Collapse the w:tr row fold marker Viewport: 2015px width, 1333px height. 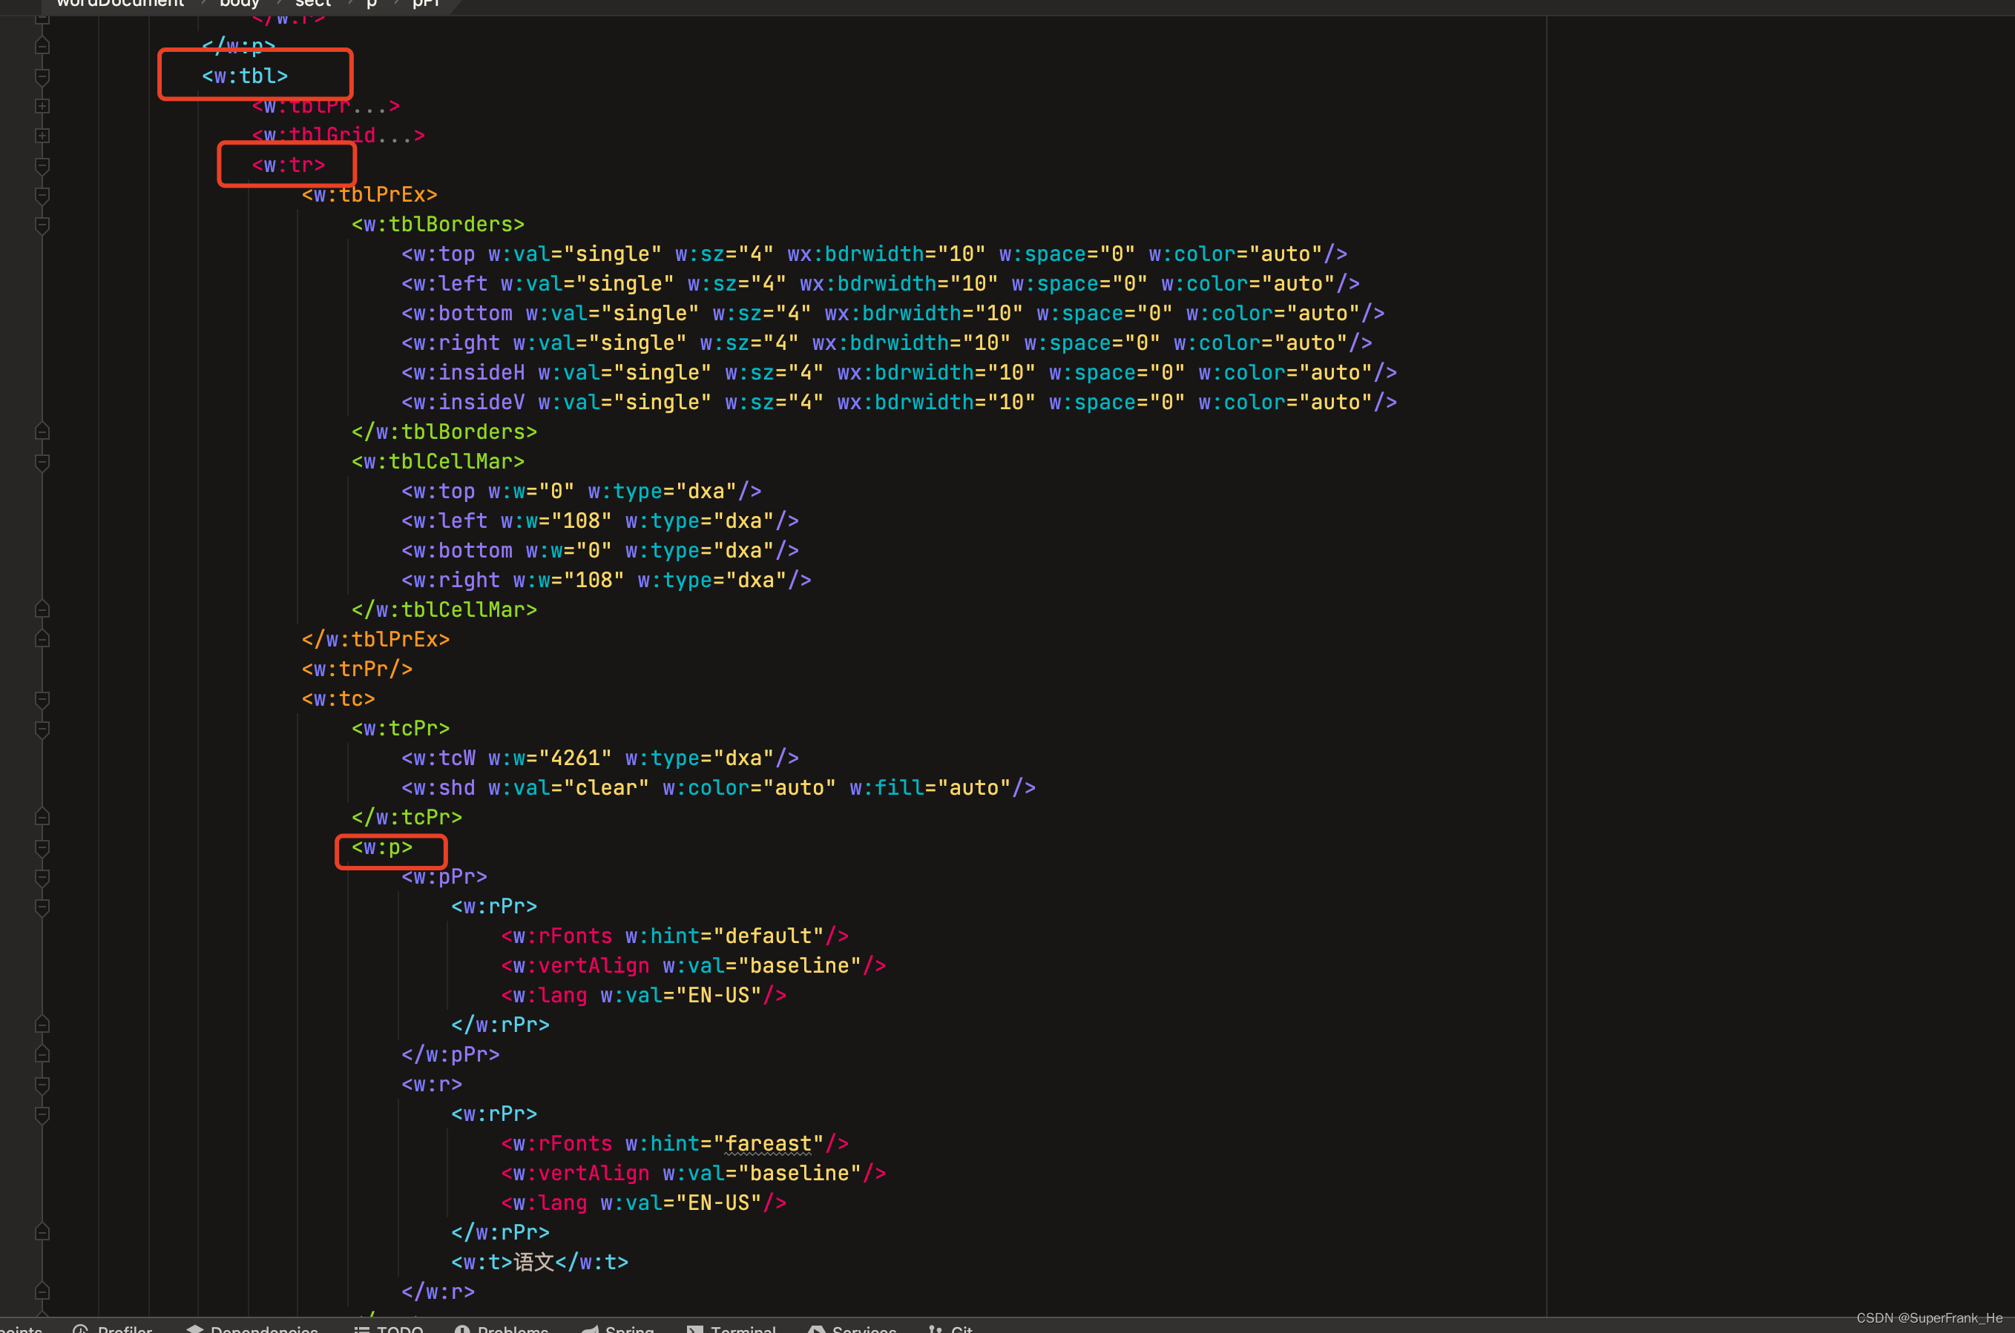coord(42,165)
